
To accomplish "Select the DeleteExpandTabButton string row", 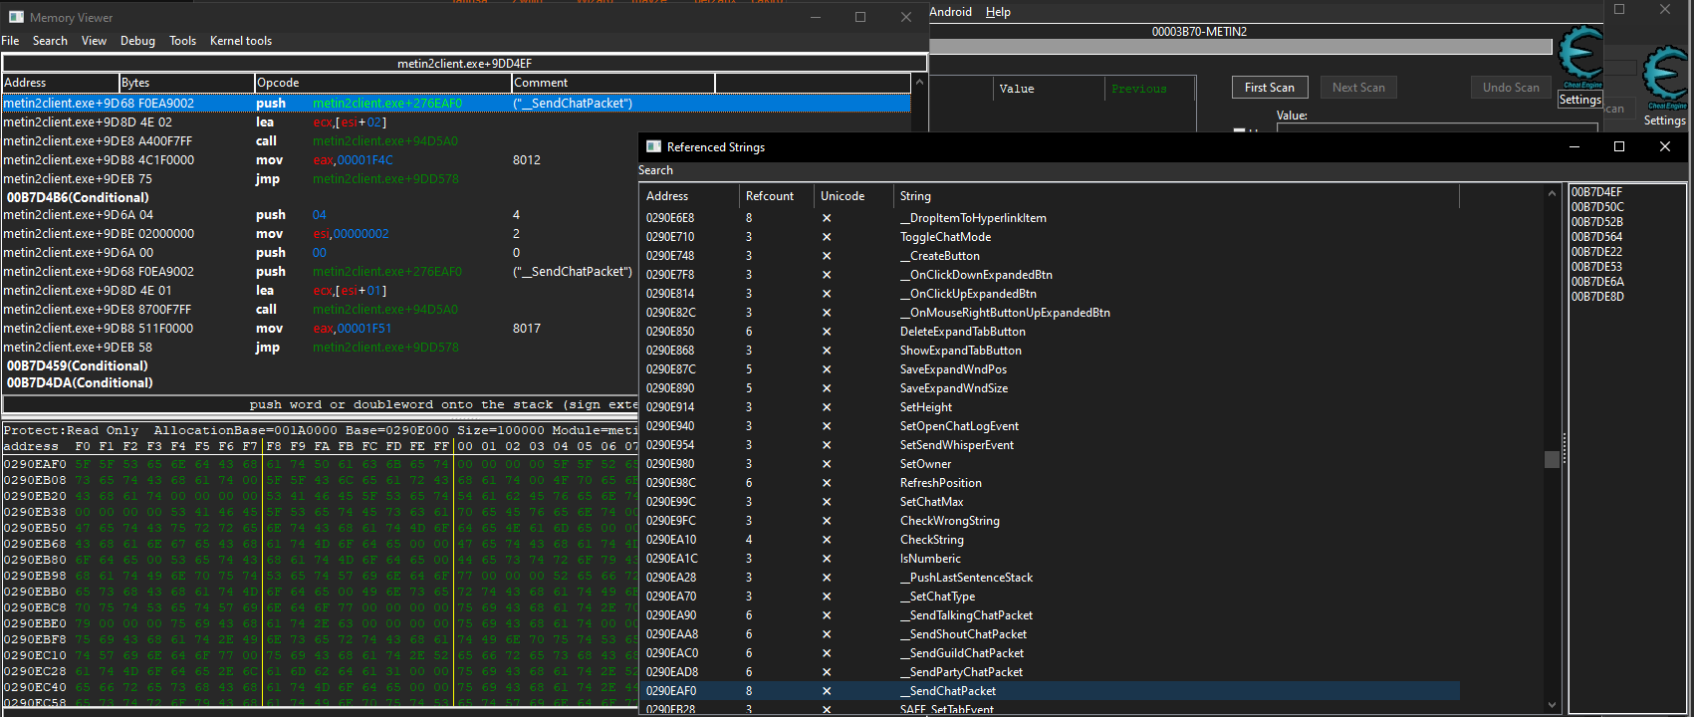I will tap(1050, 332).
